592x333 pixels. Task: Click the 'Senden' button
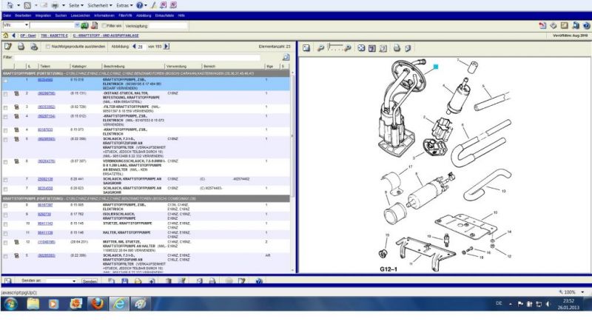pyautogui.click(x=90, y=281)
